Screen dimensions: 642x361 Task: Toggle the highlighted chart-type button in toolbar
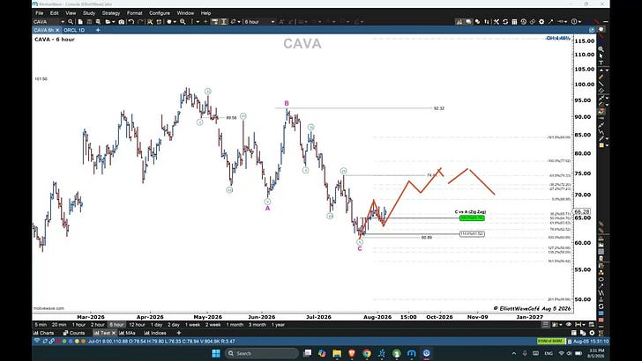(460, 22)
